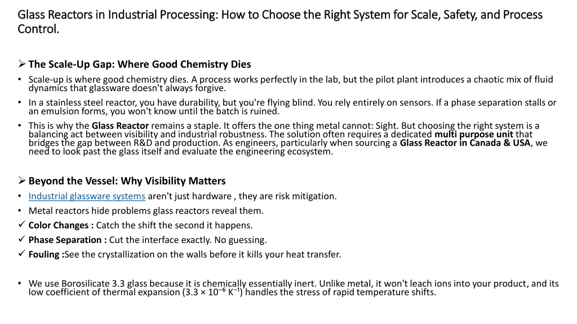
Task: Click the arrow bullet beside Beyond the Vessel heading
Action: [22, 181]
